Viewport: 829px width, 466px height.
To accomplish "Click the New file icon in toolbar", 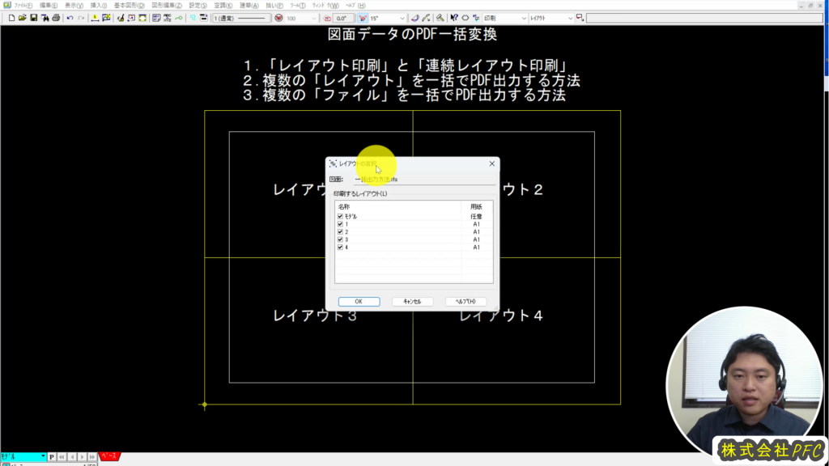I will click(11, 18).
